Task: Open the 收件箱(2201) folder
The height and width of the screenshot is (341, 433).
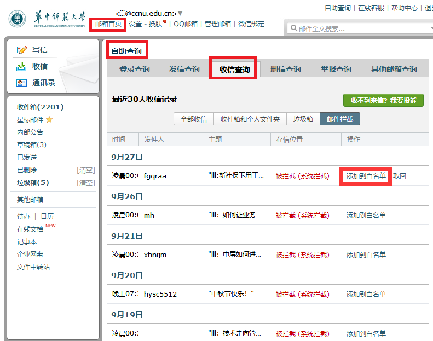Action: click(x=41, y=107)
